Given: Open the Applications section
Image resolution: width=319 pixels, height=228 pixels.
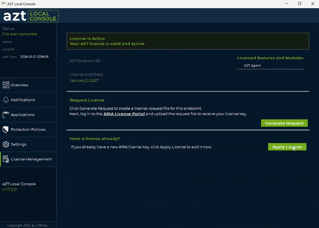Looking at the screenshot, I should [x=28, y=115].
